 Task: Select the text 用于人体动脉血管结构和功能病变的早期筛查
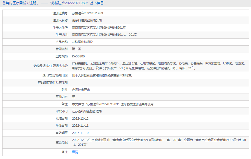click(102, 75)
